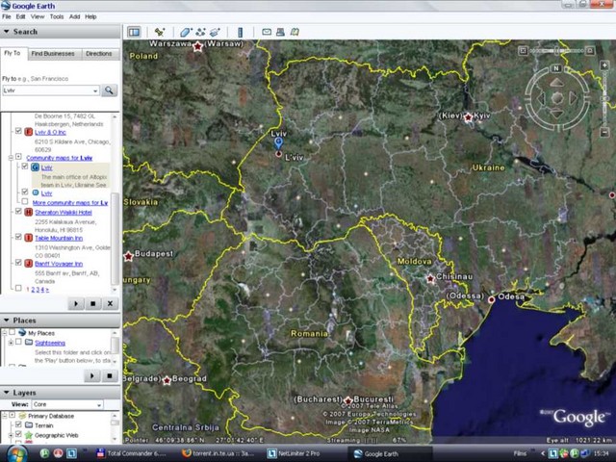
Task: Click the zoom out minus button
Action: [x=604, y=133]
